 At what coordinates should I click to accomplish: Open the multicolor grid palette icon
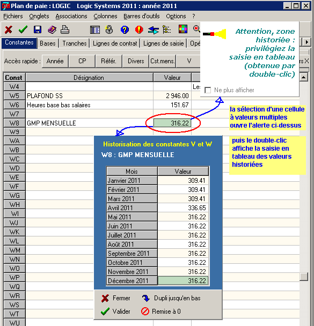183,29
